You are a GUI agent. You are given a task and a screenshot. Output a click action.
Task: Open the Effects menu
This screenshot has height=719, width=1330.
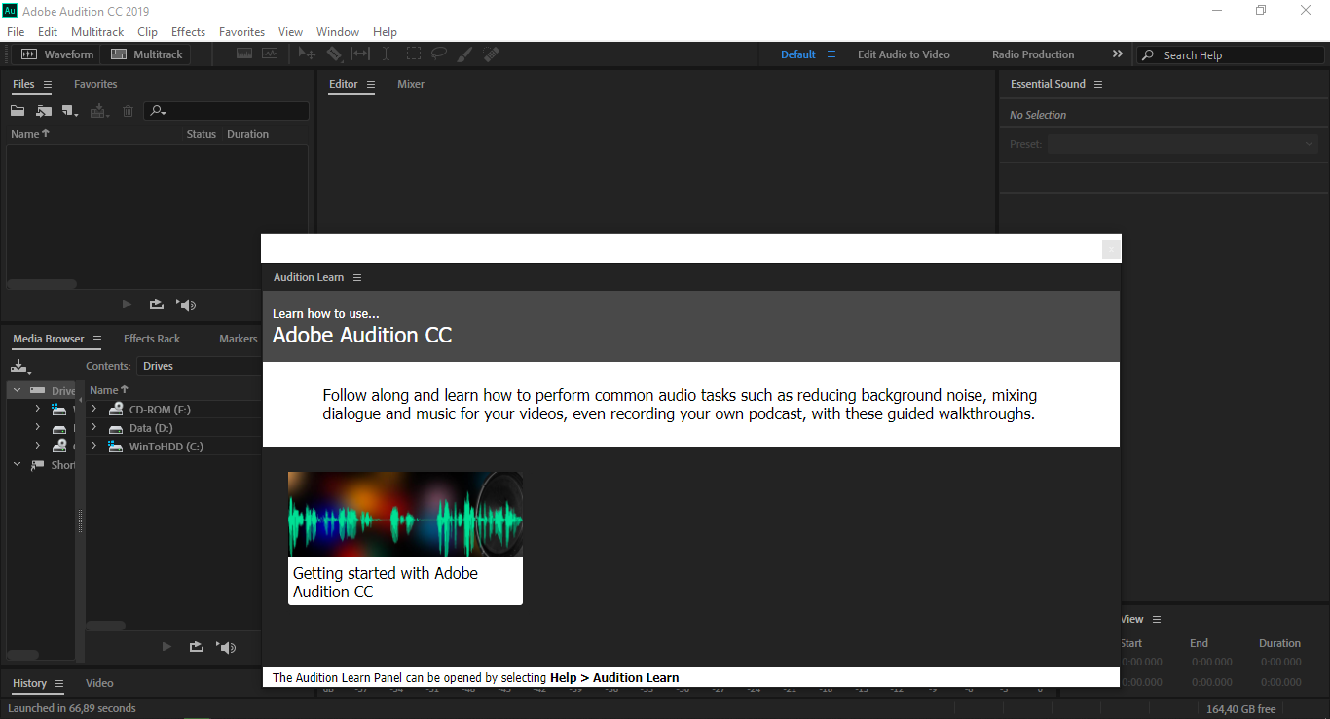[187, 31]
